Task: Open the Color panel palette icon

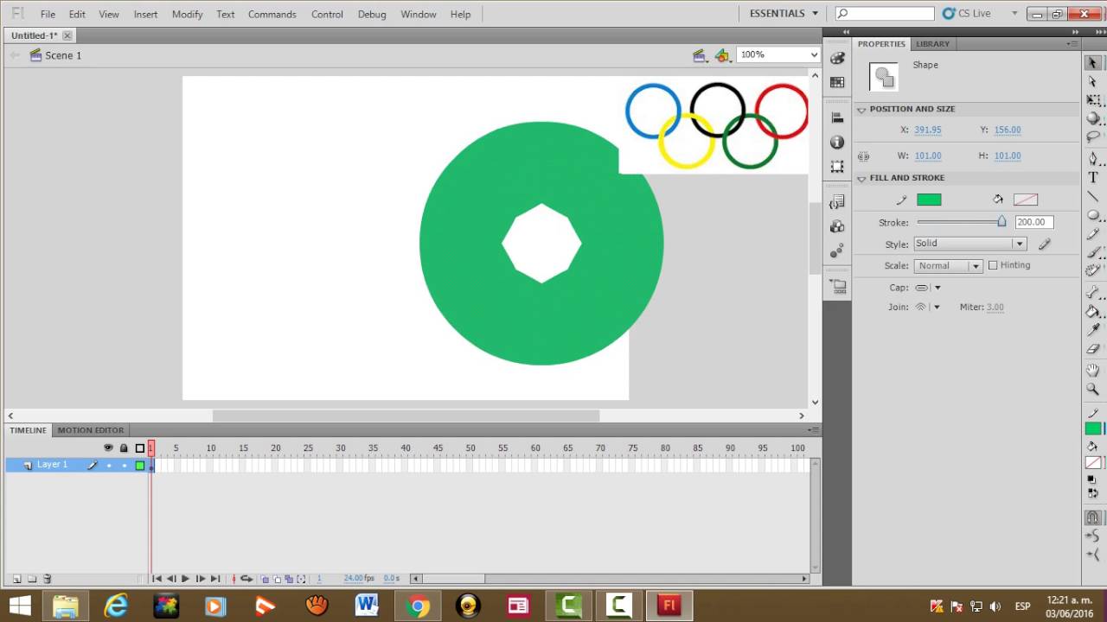Action: 837,58
